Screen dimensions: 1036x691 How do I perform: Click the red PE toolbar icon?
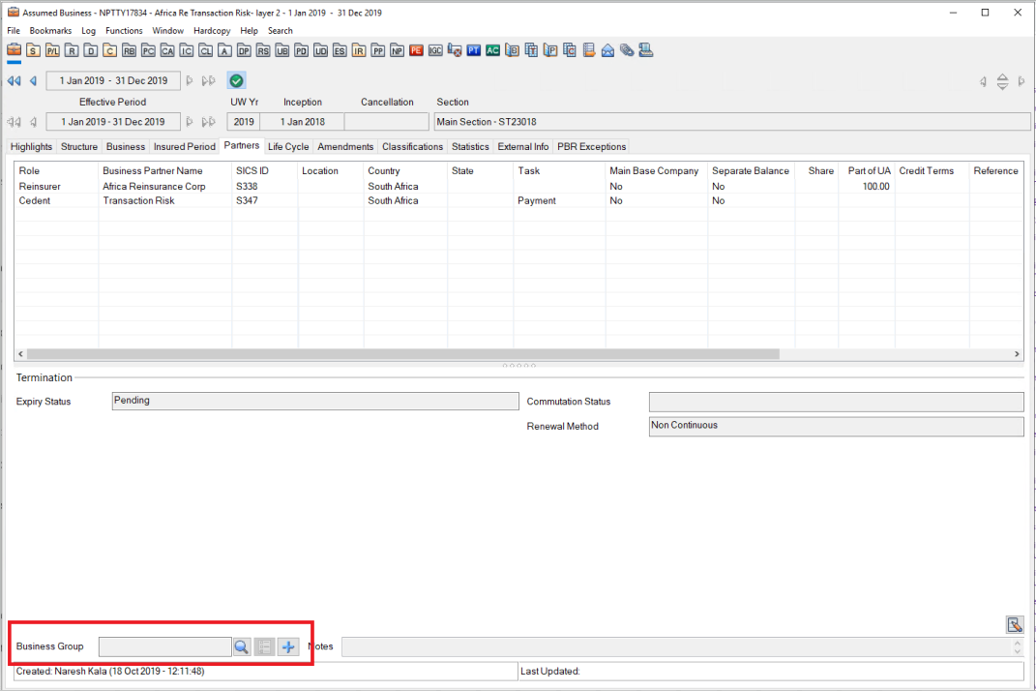tap(416, 50)
